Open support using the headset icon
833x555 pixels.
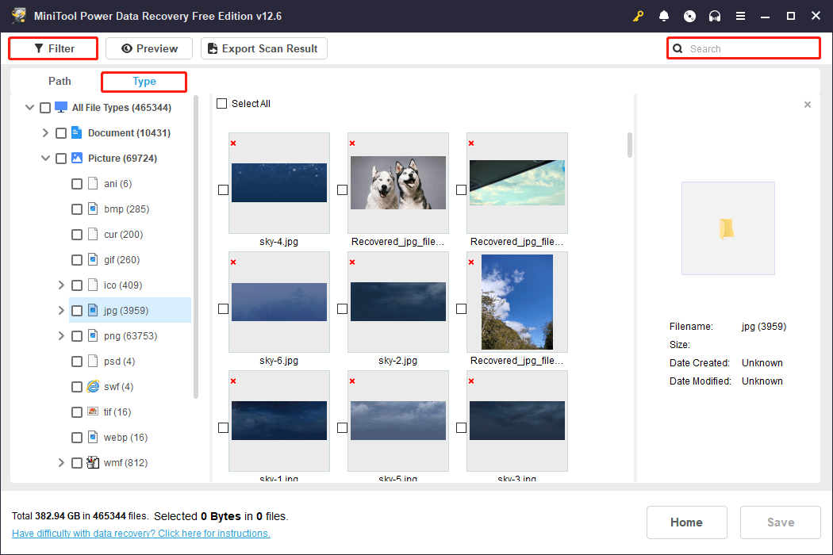715,15
